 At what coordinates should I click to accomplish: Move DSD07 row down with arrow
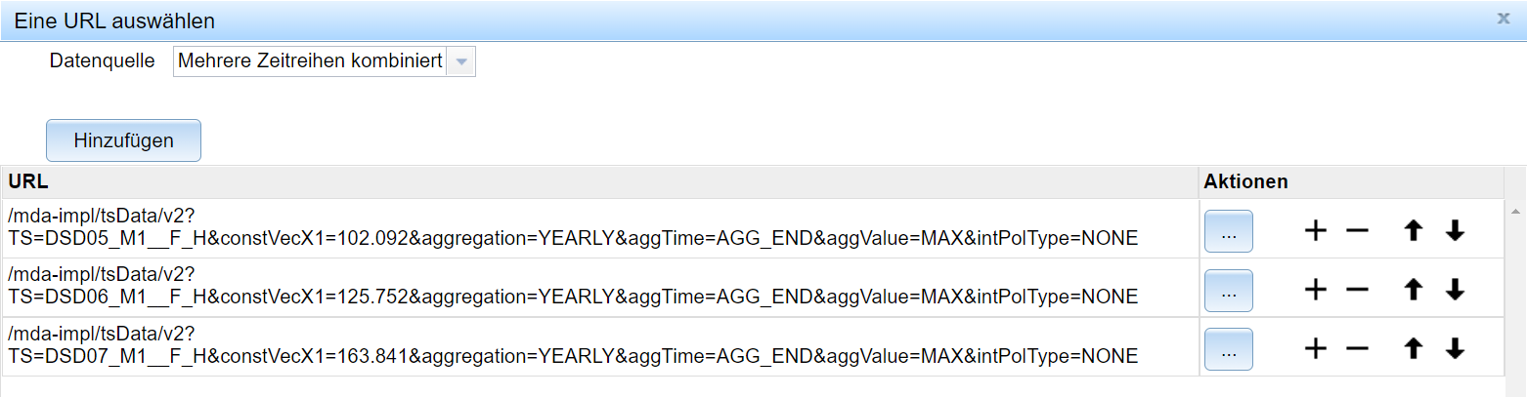[x=1455, y=348]
